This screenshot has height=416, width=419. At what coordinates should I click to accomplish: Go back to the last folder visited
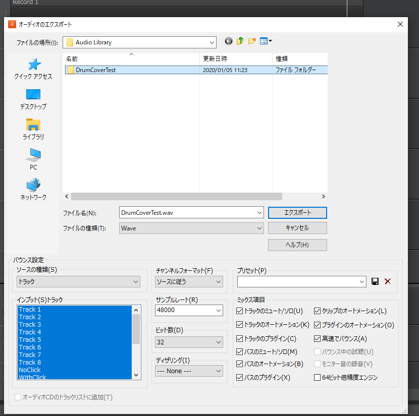pyautogui.click(x=229, y=41)
